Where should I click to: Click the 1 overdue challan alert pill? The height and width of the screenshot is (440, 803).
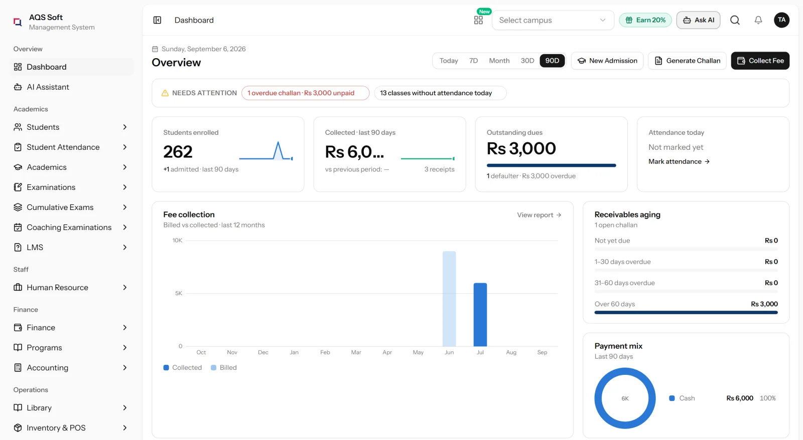click(x=305, y=93)
